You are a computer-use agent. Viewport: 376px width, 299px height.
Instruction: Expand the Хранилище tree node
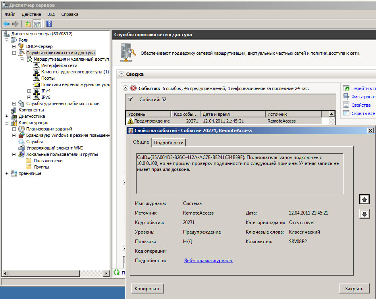point(6,173)
